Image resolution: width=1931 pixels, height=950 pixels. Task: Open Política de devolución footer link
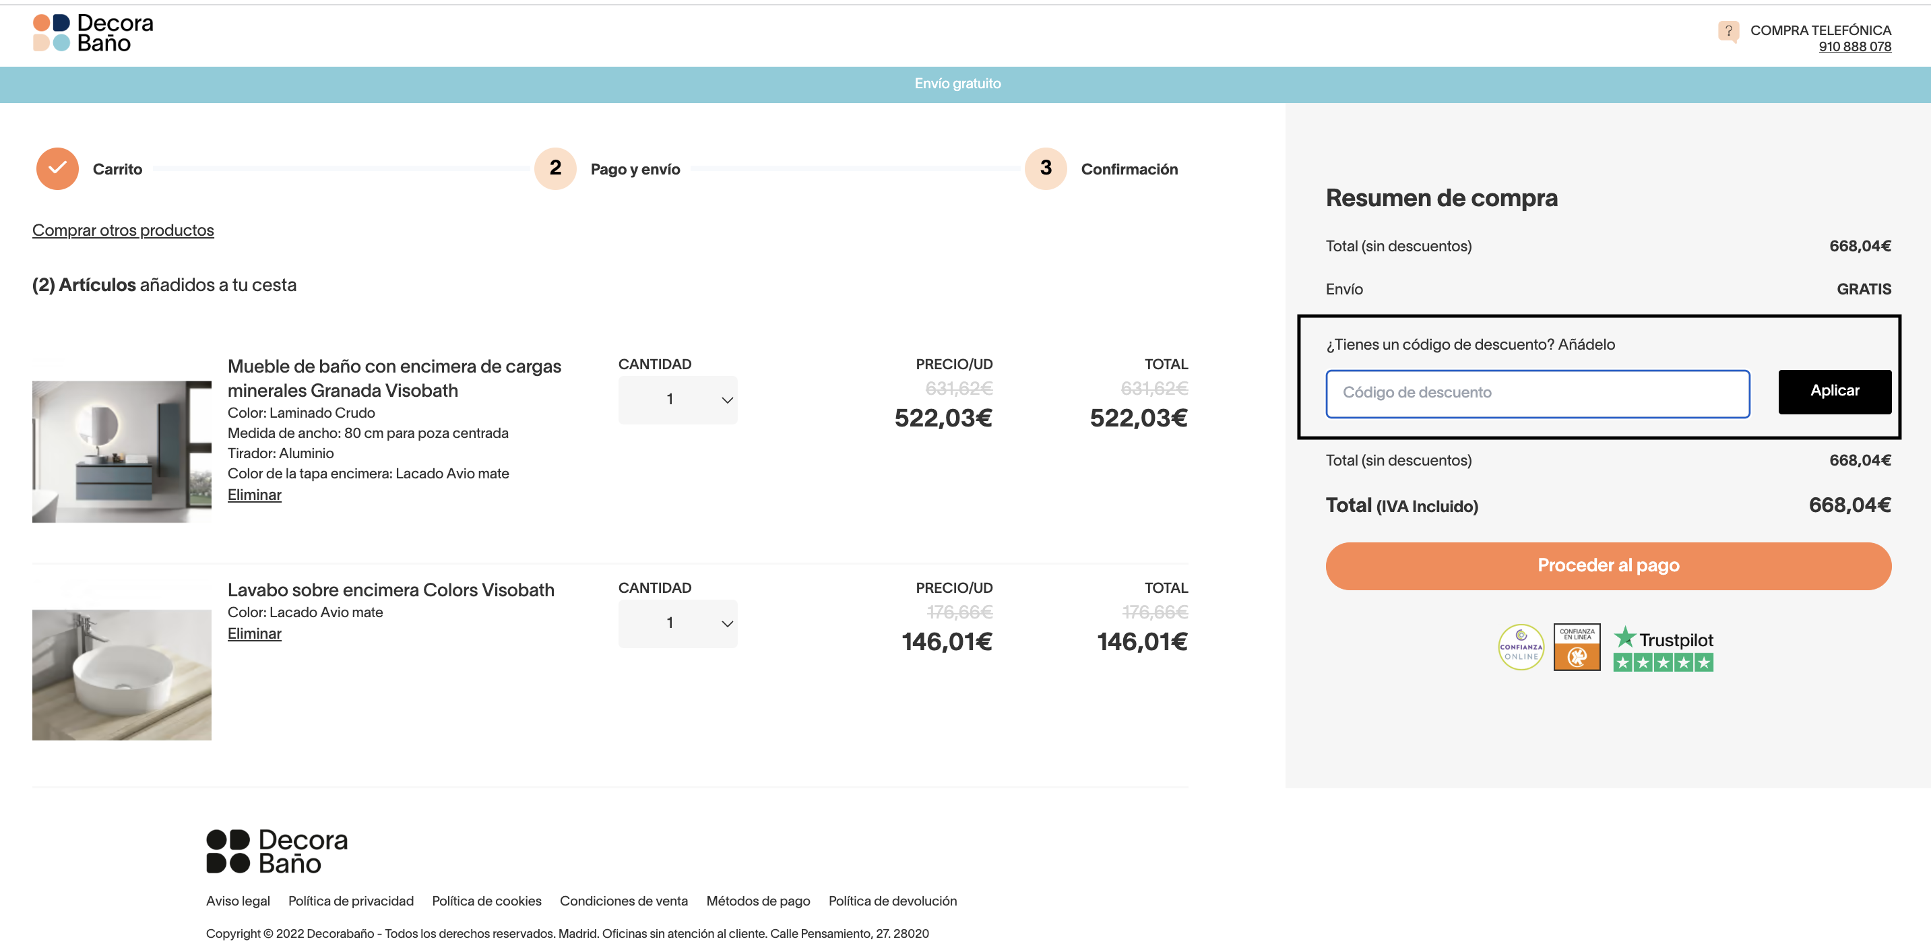pos(892,901)
